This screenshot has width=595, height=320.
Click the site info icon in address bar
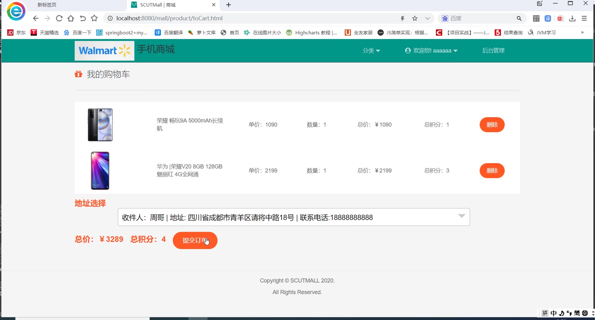click(x=110, y=18)
